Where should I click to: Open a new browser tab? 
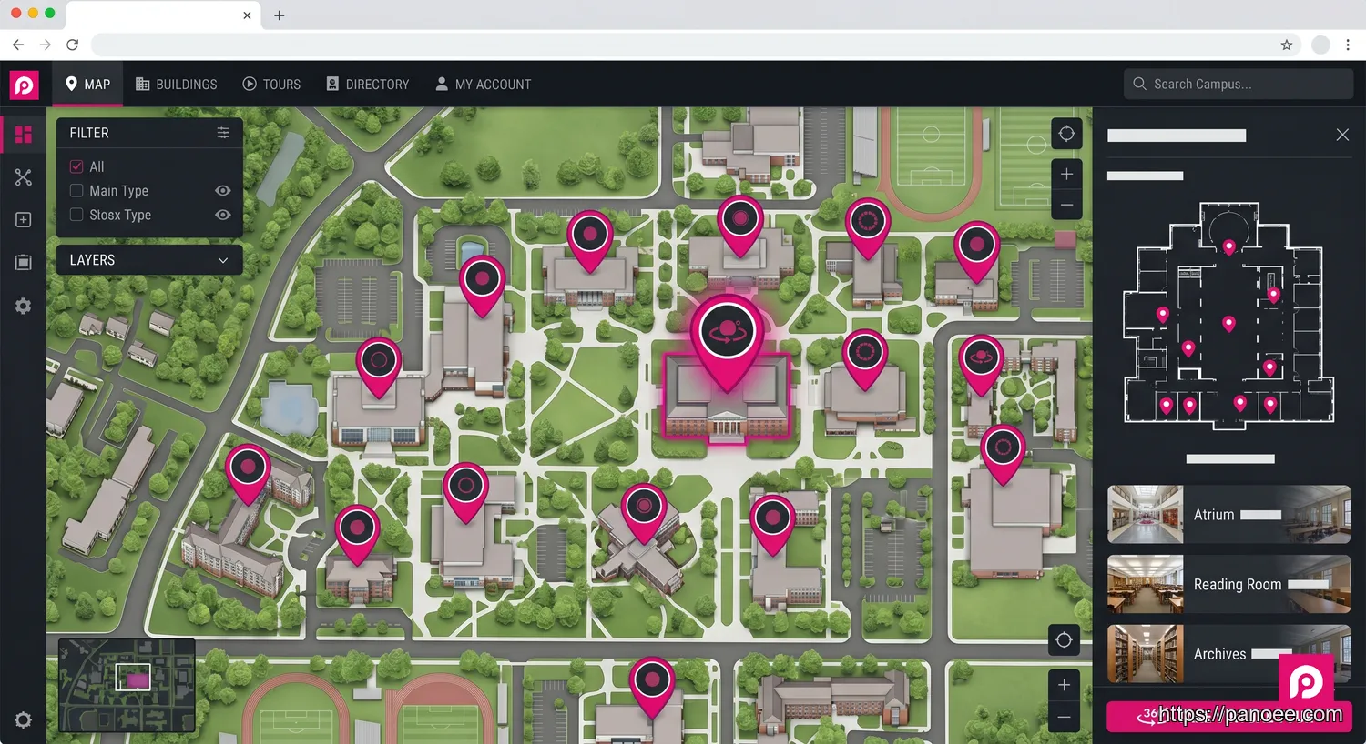pos(280,15)
